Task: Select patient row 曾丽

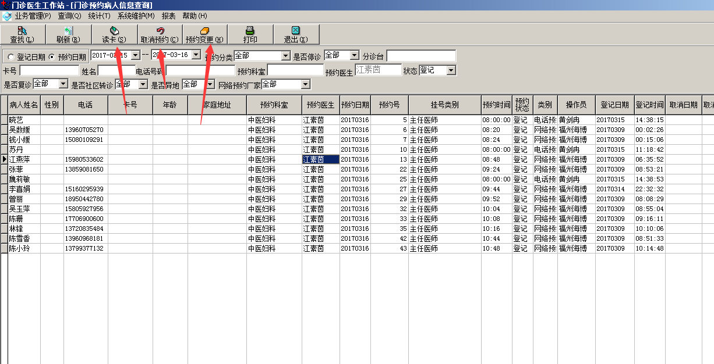Action: [357, 199]
